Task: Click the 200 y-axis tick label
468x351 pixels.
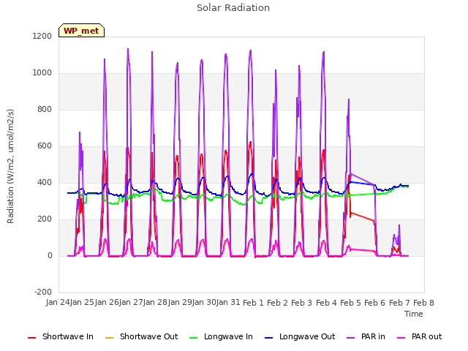Action: [x=45, y=219]
